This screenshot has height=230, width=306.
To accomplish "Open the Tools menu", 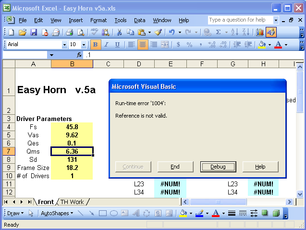I will (121, 20).
